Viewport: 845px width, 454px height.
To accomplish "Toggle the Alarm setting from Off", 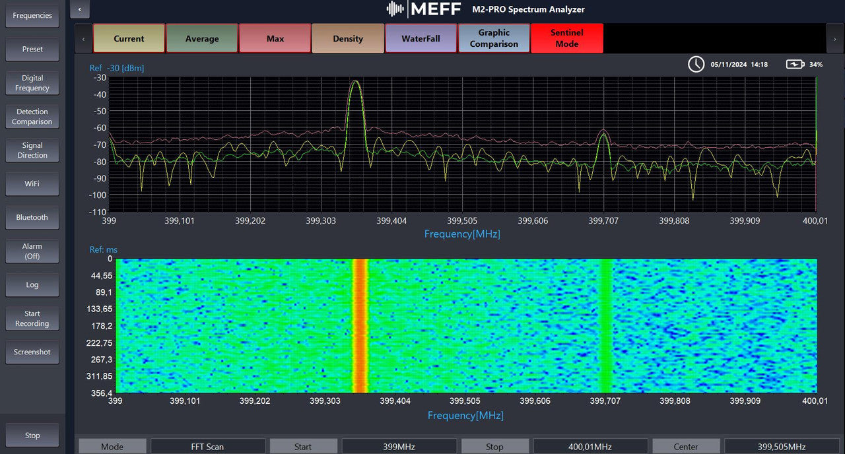I will (32, 251).
